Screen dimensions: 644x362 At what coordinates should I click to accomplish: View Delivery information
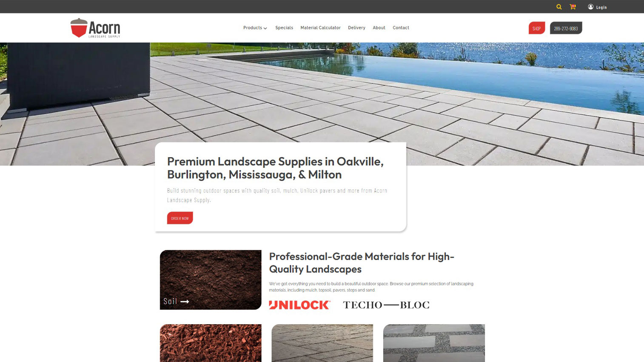click(x=356, y=28)
